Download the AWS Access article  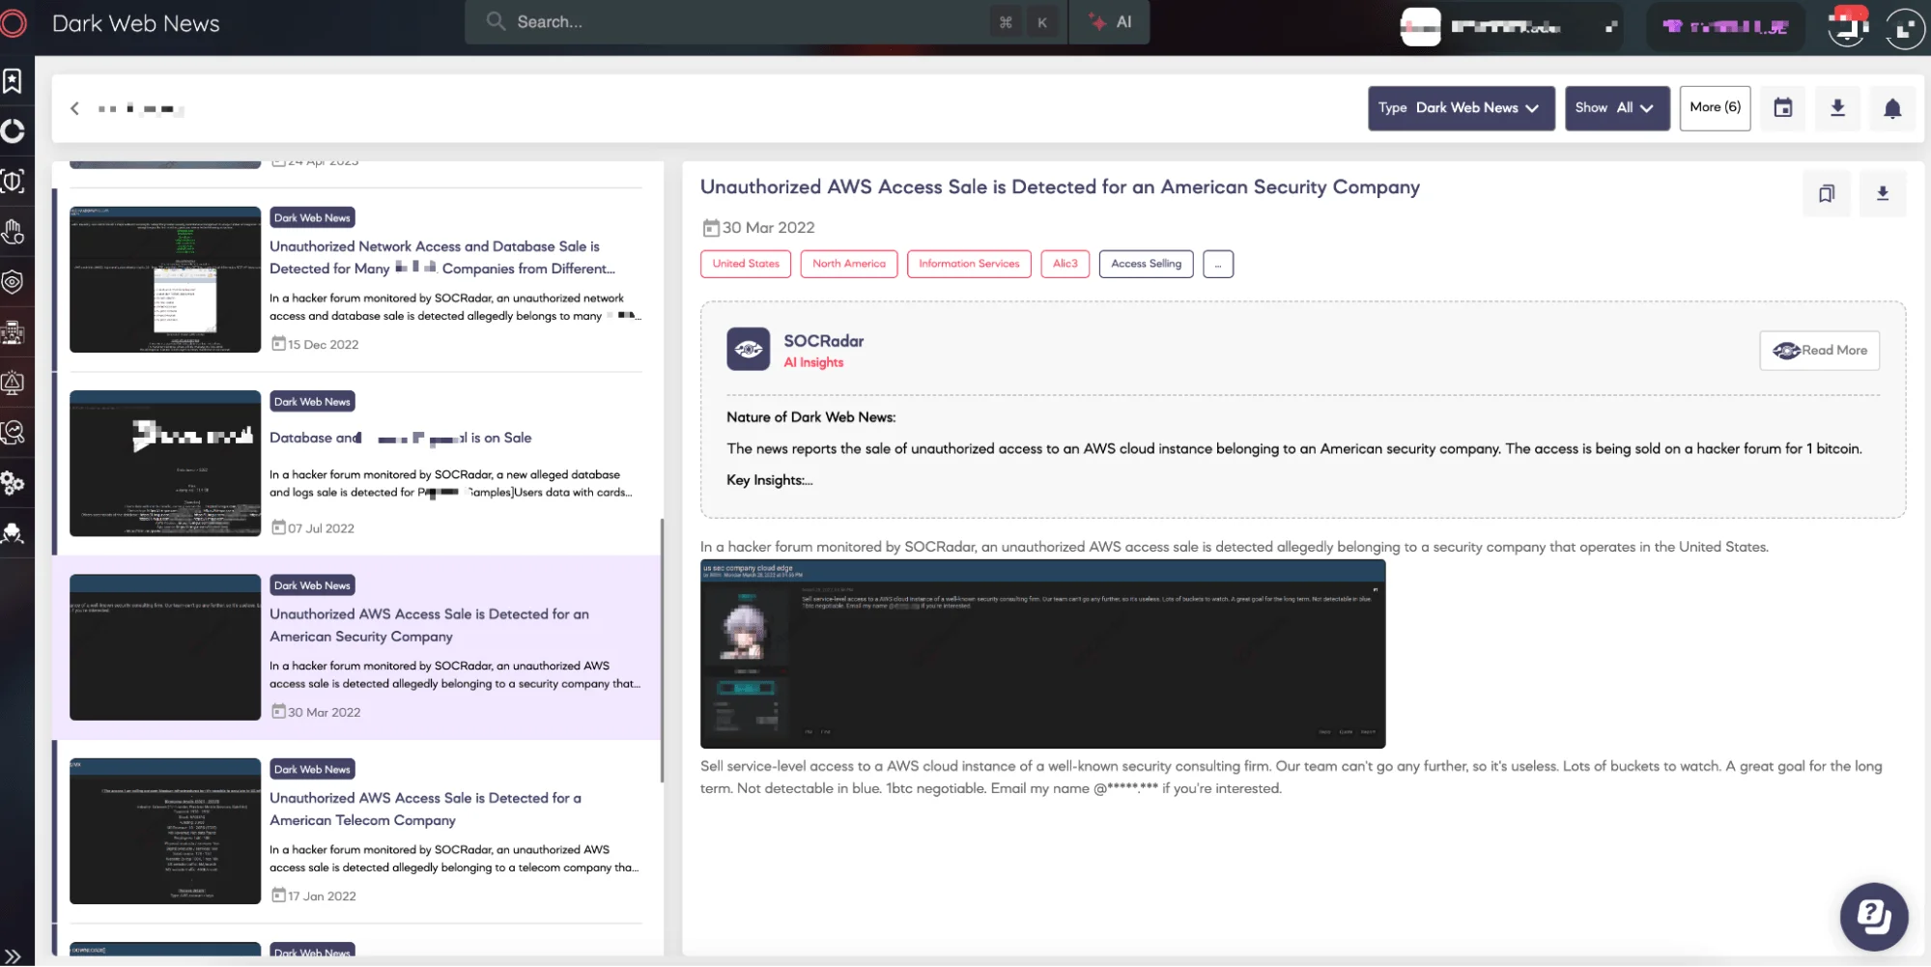1883,193
